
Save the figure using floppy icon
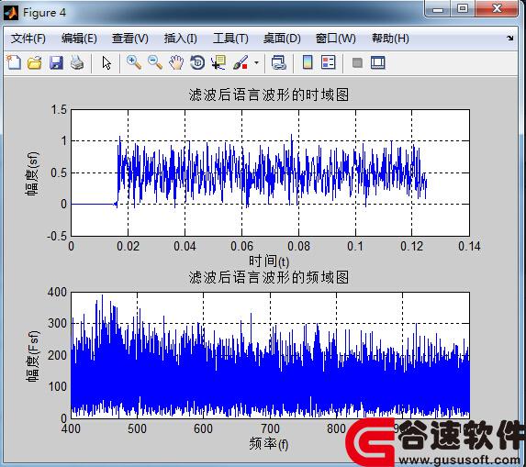pyautogui.click(x=56, y=62)
